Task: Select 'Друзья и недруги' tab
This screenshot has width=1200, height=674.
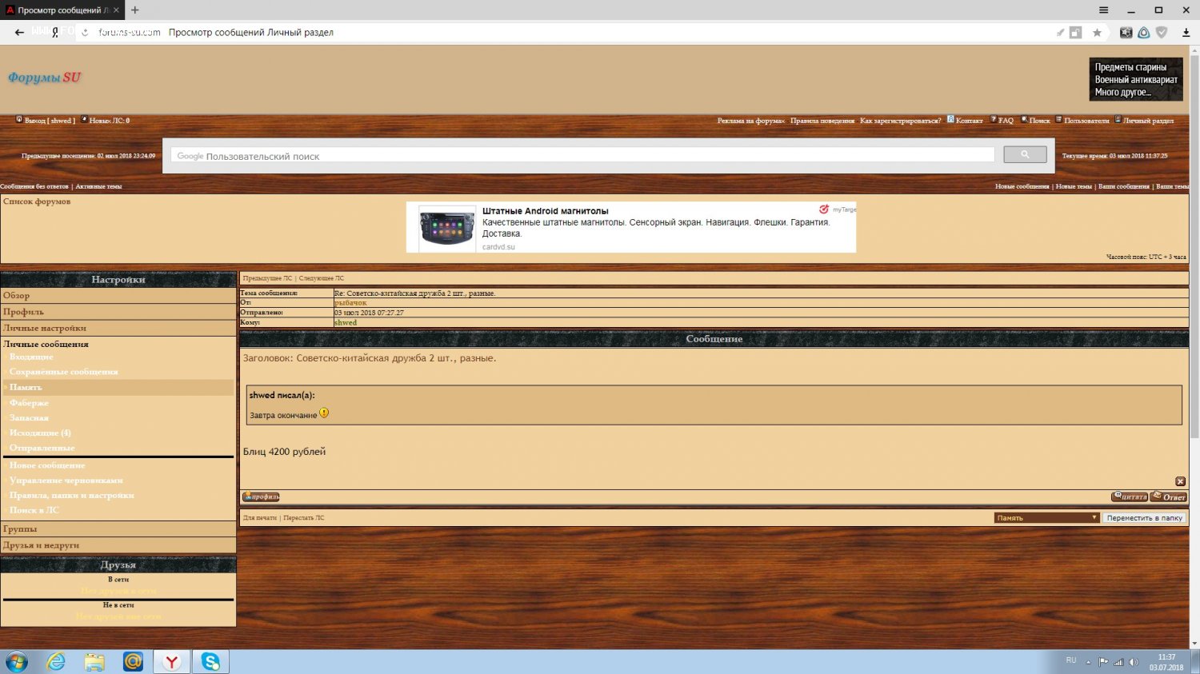Action: (x=118, y=545)
